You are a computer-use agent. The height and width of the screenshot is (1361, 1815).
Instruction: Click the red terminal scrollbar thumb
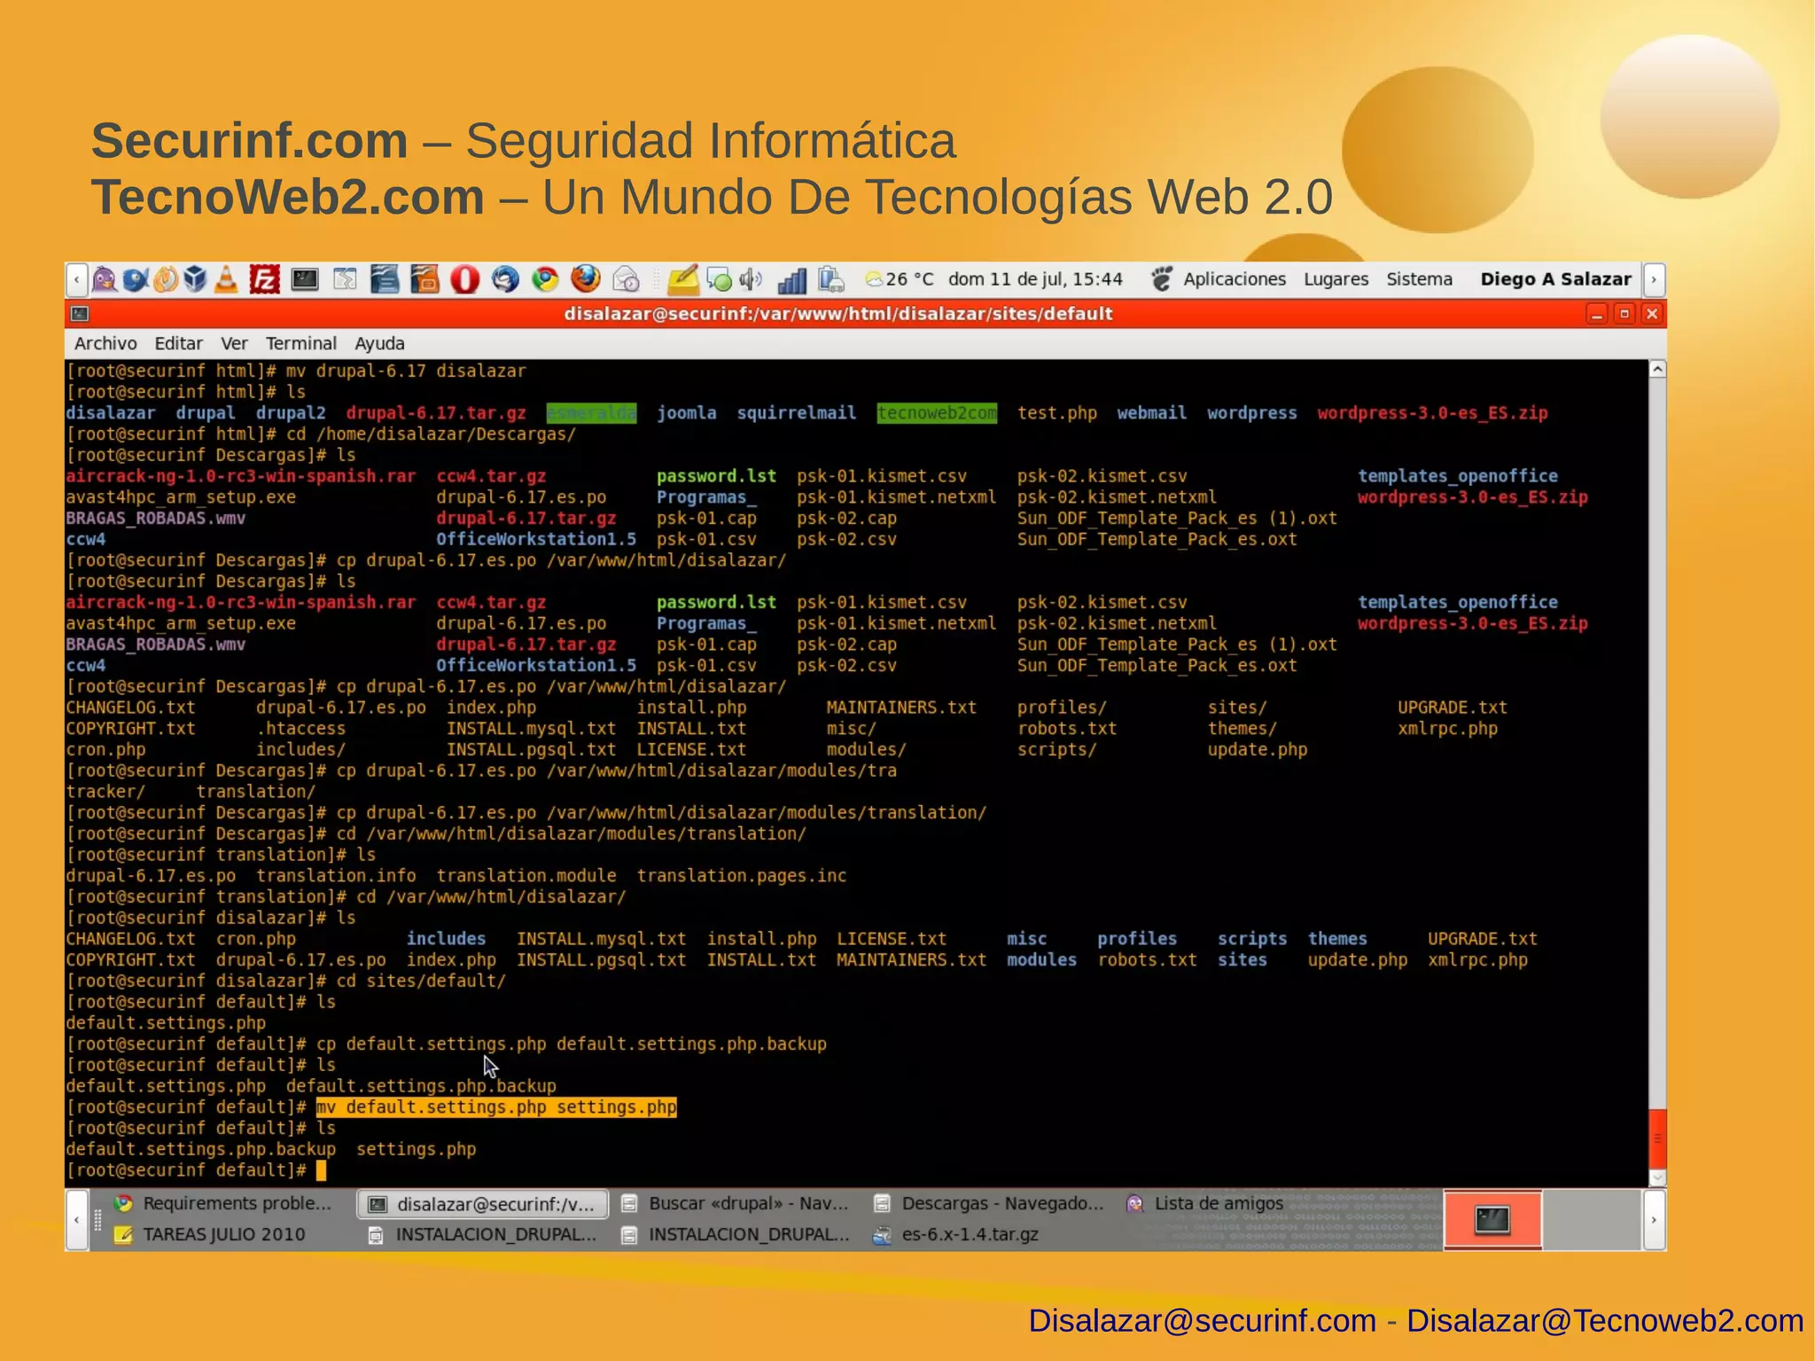1657,1139
